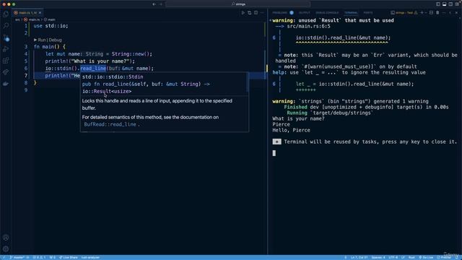Click the New Terminal plus icon
The width and height of the screenshot is (462, 260).
(x=422, y=13)
